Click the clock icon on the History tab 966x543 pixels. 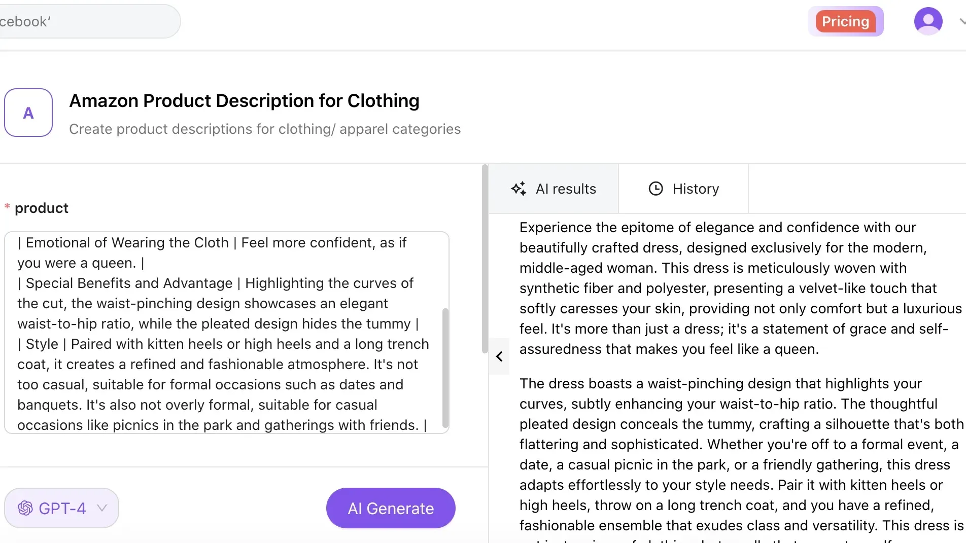coord(655,188)
